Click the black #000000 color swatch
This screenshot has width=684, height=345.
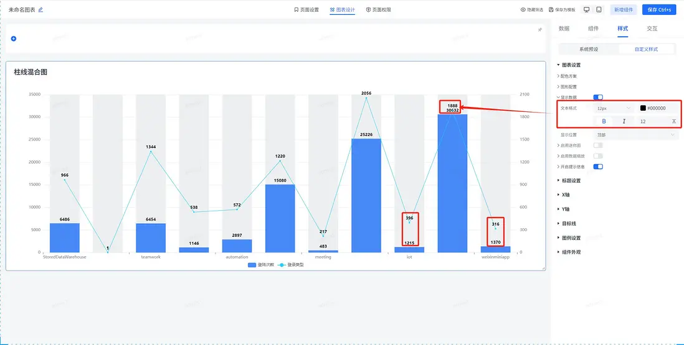coord(643,108)
